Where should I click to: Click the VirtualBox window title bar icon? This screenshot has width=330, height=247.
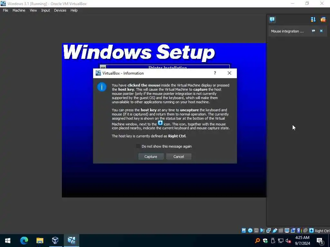(x=3, y=4)
